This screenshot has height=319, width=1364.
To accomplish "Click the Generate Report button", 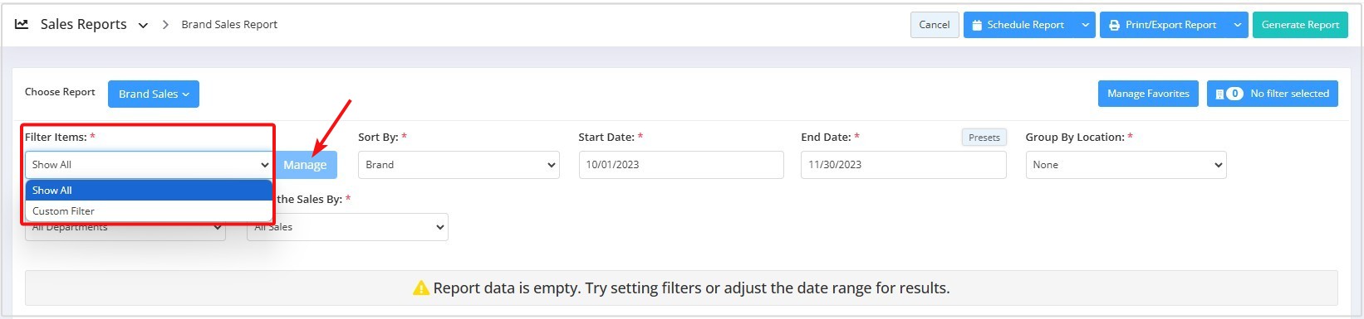I will pos(1300,25).
